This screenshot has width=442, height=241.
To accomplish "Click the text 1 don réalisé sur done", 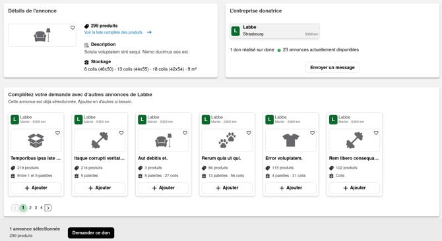I will 252,50.
